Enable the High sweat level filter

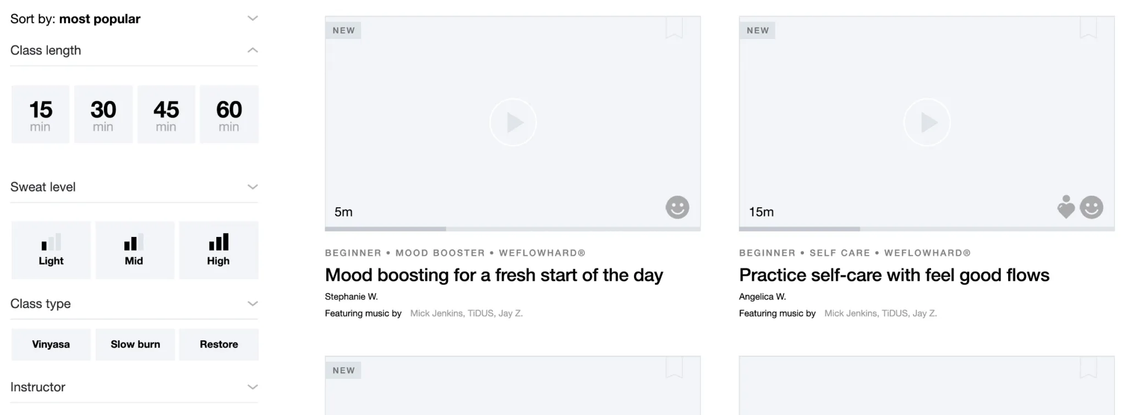click(x=218, y=250)
